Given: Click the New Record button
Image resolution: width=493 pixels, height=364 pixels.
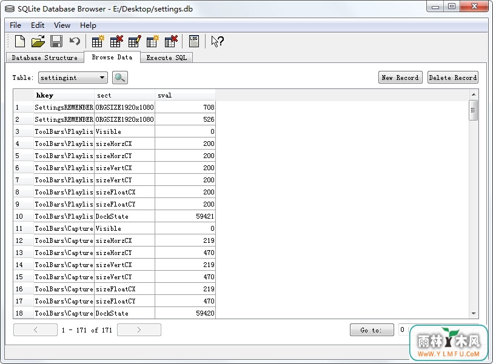Looking at the screenshot, I should [400, 78].
